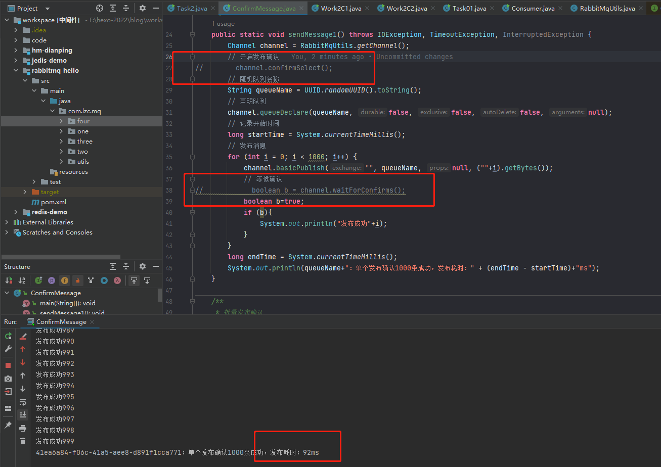Expand the hm-dianping module
Image resolution: width=661 pixels, height=467 pixels.
point(17,51)
